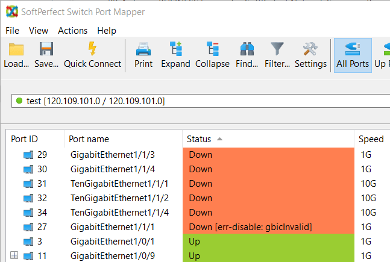
Task: Click port ID 34 cell
Action: click(42, 213)
